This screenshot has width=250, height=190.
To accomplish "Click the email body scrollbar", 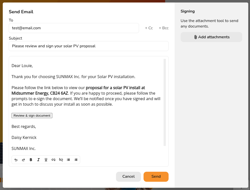I will coord(165,102).
